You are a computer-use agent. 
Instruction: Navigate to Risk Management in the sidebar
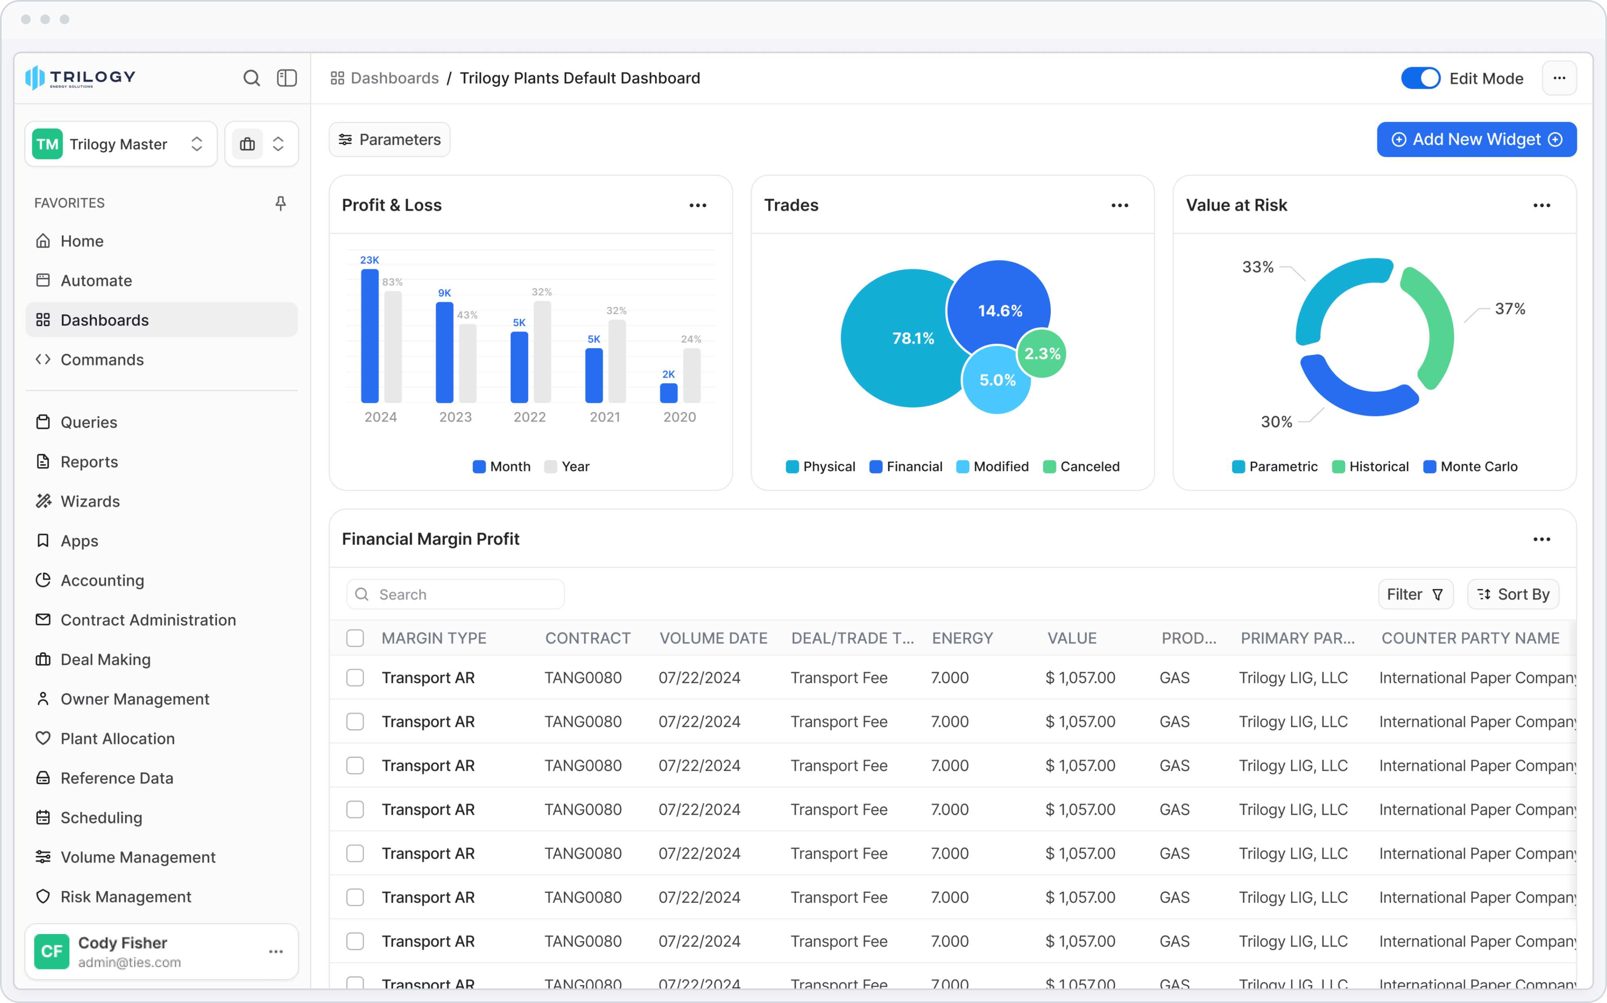pos(125,896)
